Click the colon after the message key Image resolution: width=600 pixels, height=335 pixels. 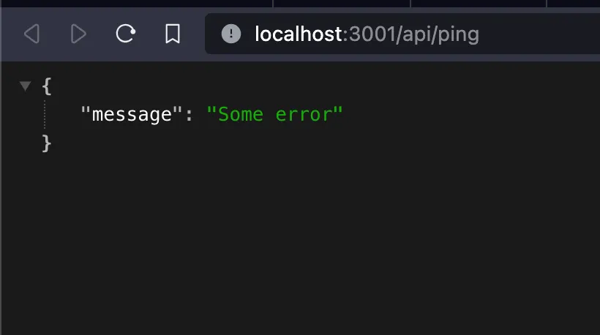tap(190, 115)
